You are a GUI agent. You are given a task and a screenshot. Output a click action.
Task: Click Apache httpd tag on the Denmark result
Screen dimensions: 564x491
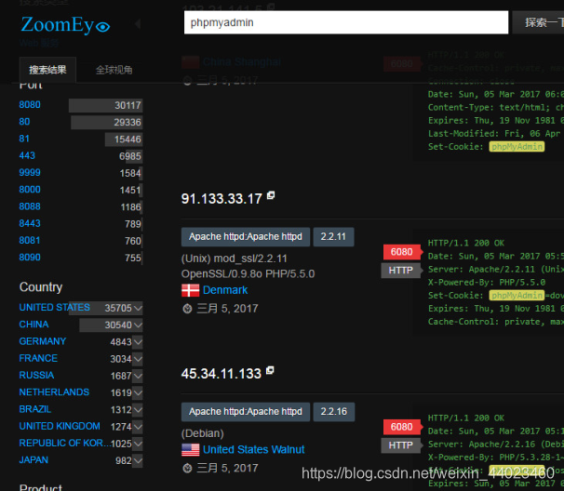tap(246, 236)
